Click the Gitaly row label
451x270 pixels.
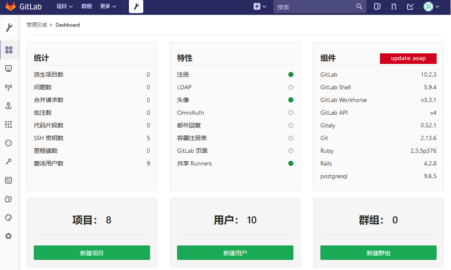(328, 125)
